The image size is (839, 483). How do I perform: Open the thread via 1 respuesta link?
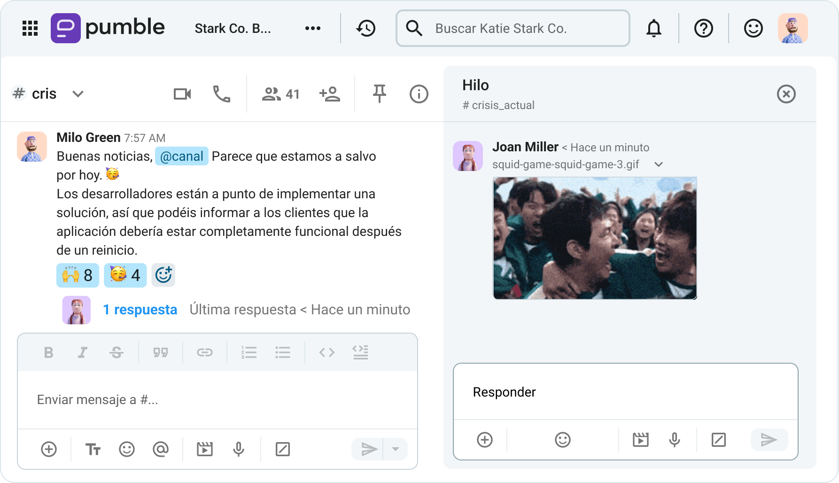pos(140,309)
